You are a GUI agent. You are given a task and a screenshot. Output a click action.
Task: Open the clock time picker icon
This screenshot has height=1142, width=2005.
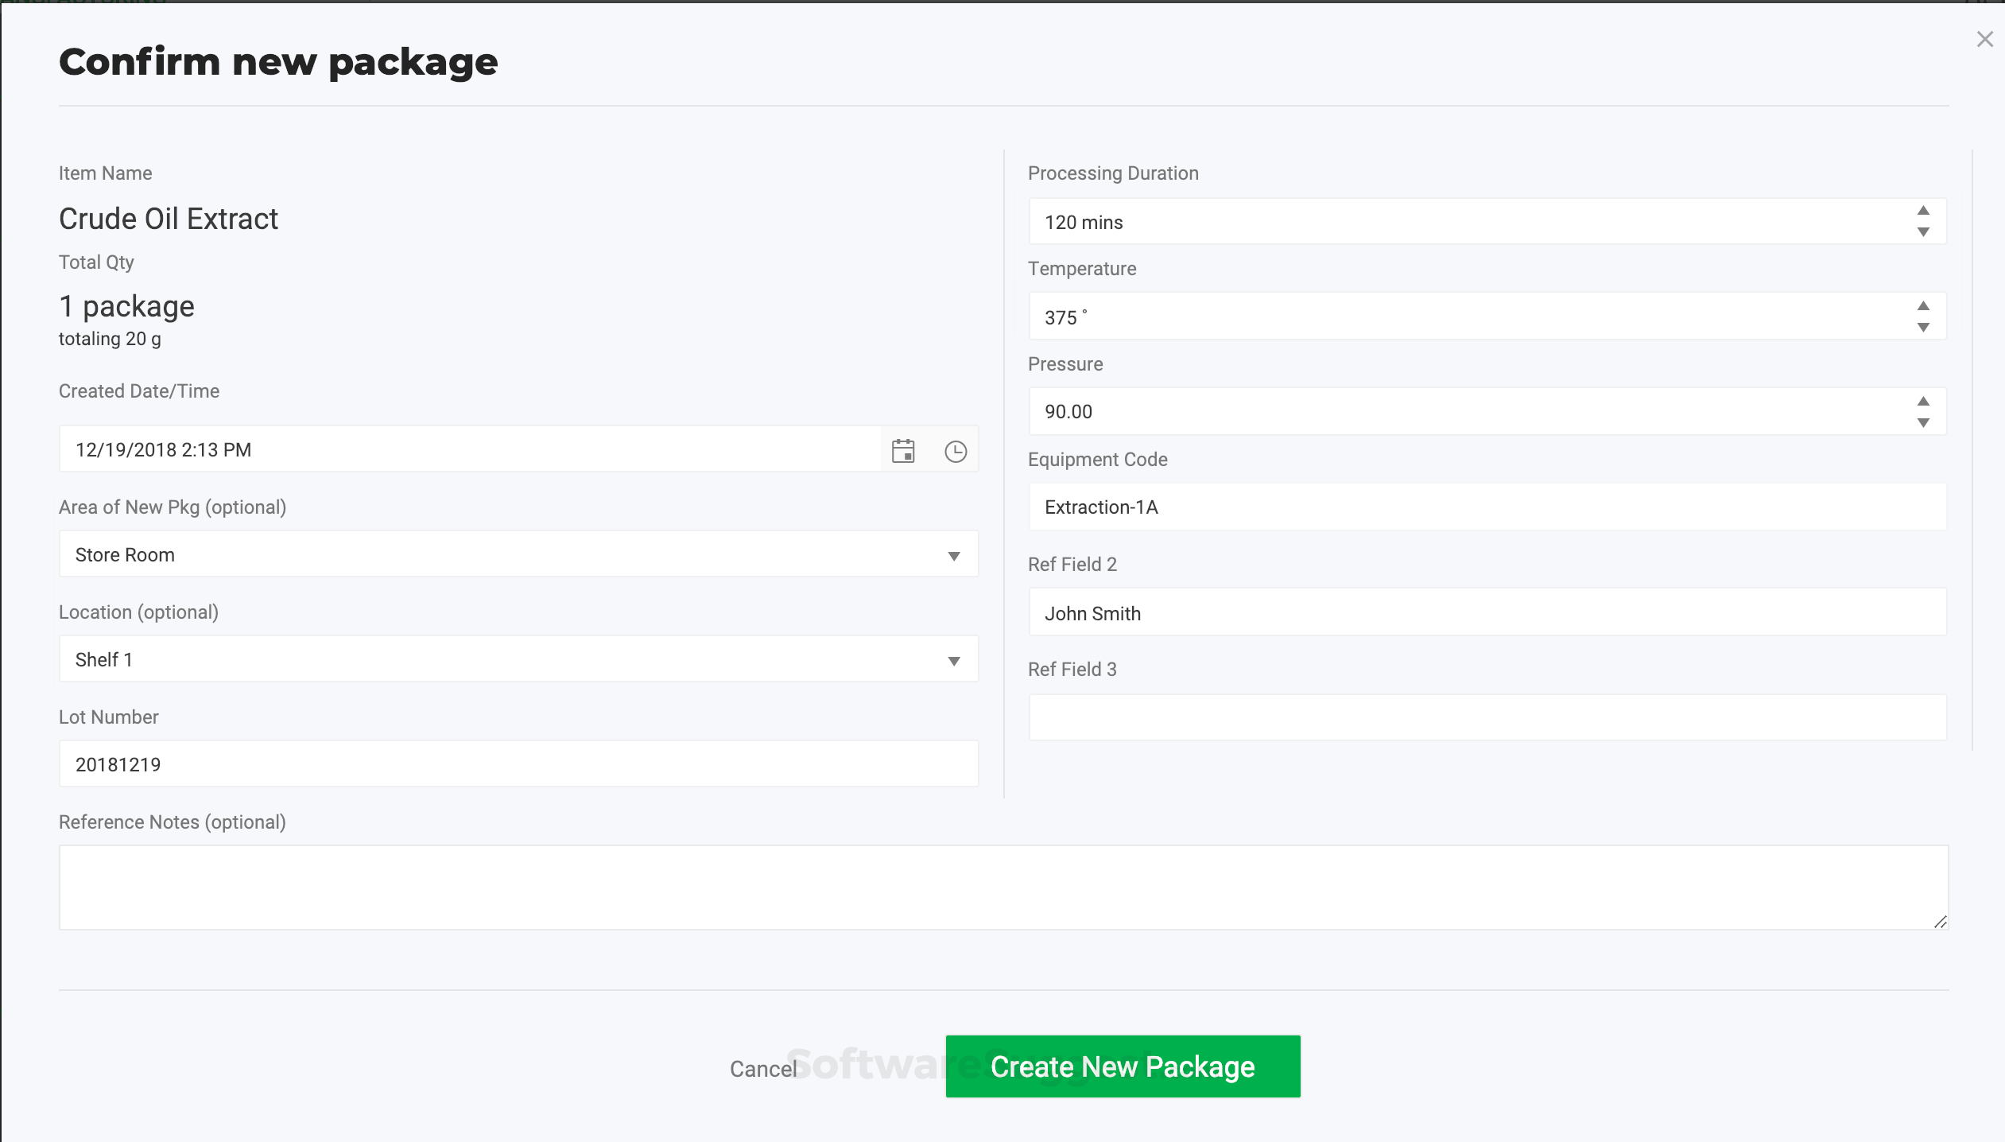[955, 451]
